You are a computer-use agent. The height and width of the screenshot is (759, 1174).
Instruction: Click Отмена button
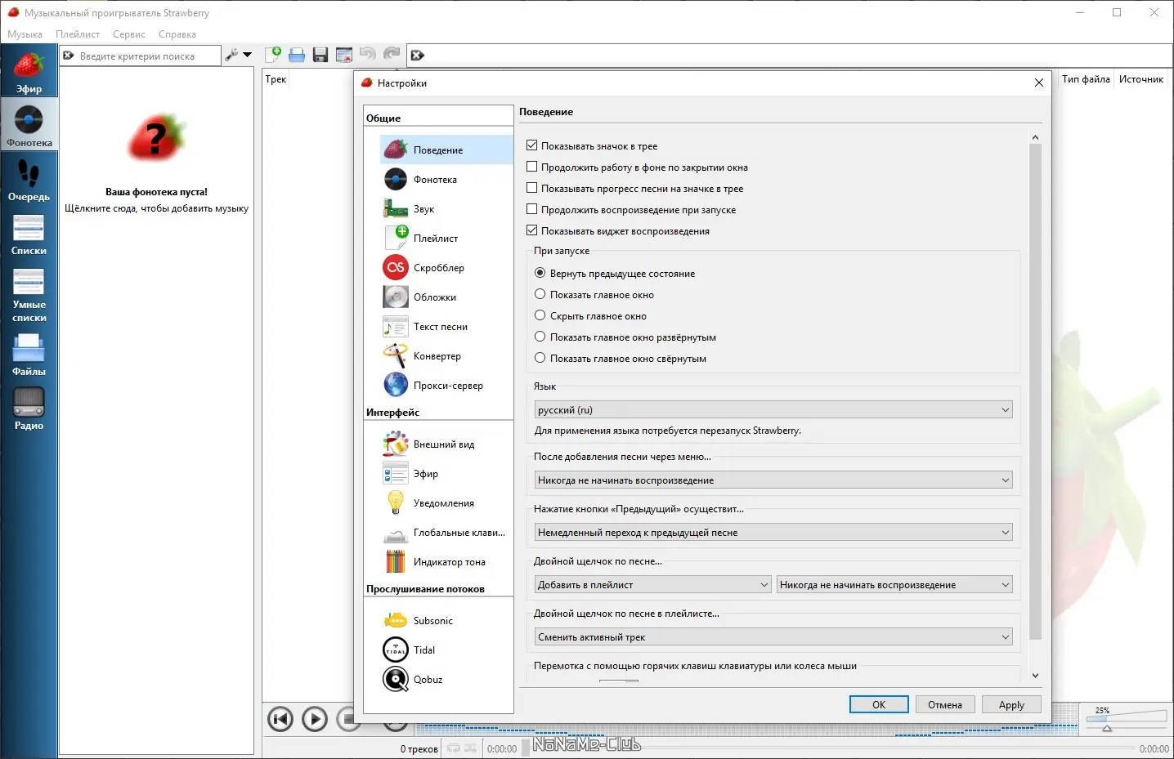coord(945,704)
